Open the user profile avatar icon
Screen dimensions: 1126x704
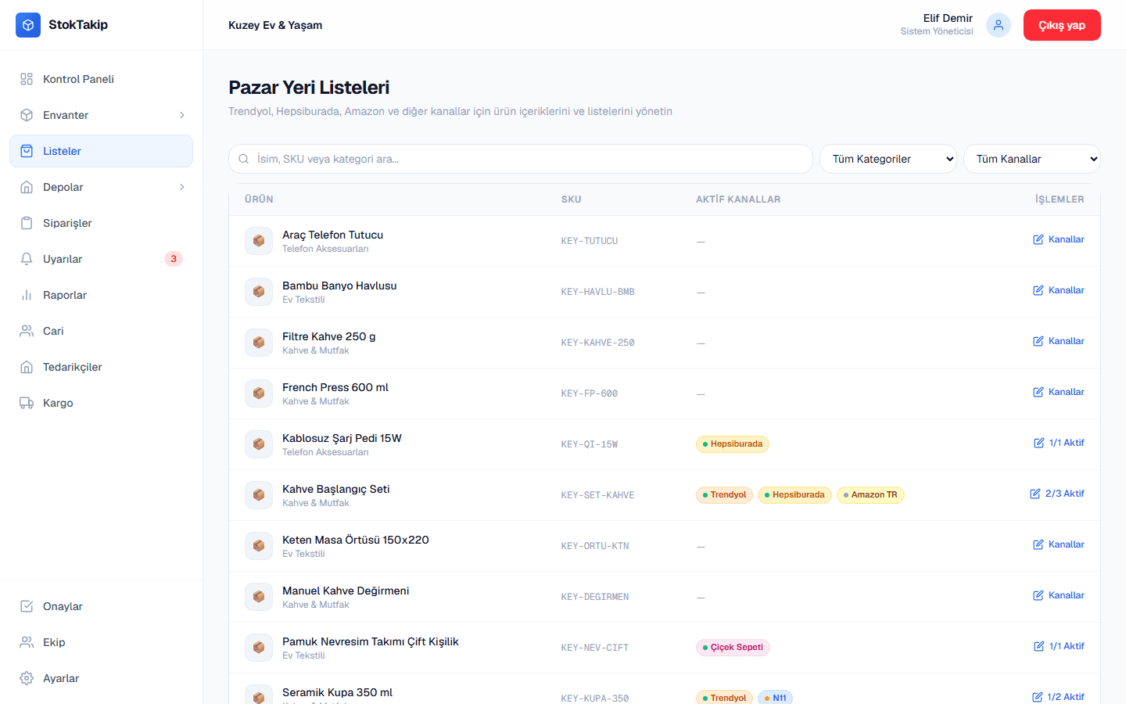[999, 25]
